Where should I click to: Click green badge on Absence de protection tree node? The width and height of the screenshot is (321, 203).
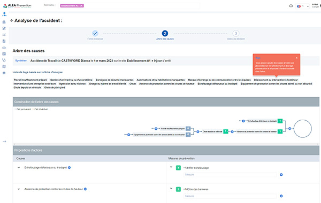coord(280,131)
